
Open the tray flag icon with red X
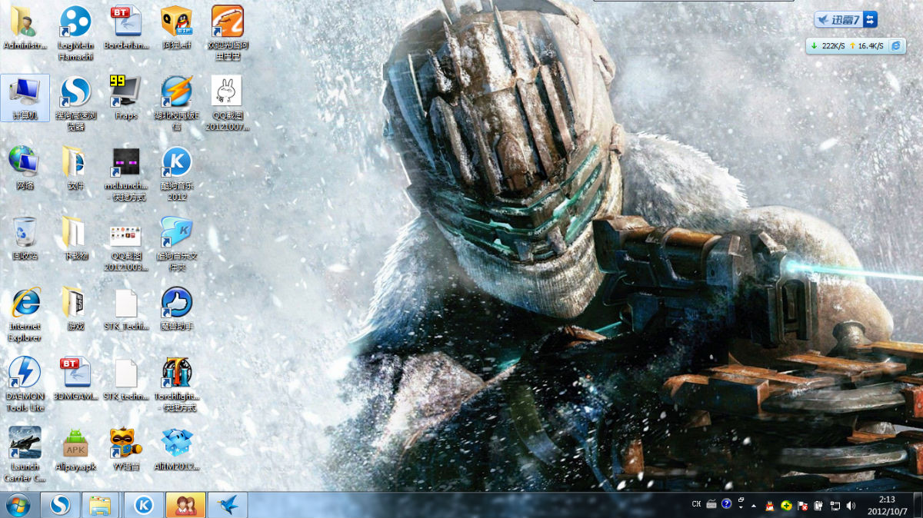(x=802, y=506)
